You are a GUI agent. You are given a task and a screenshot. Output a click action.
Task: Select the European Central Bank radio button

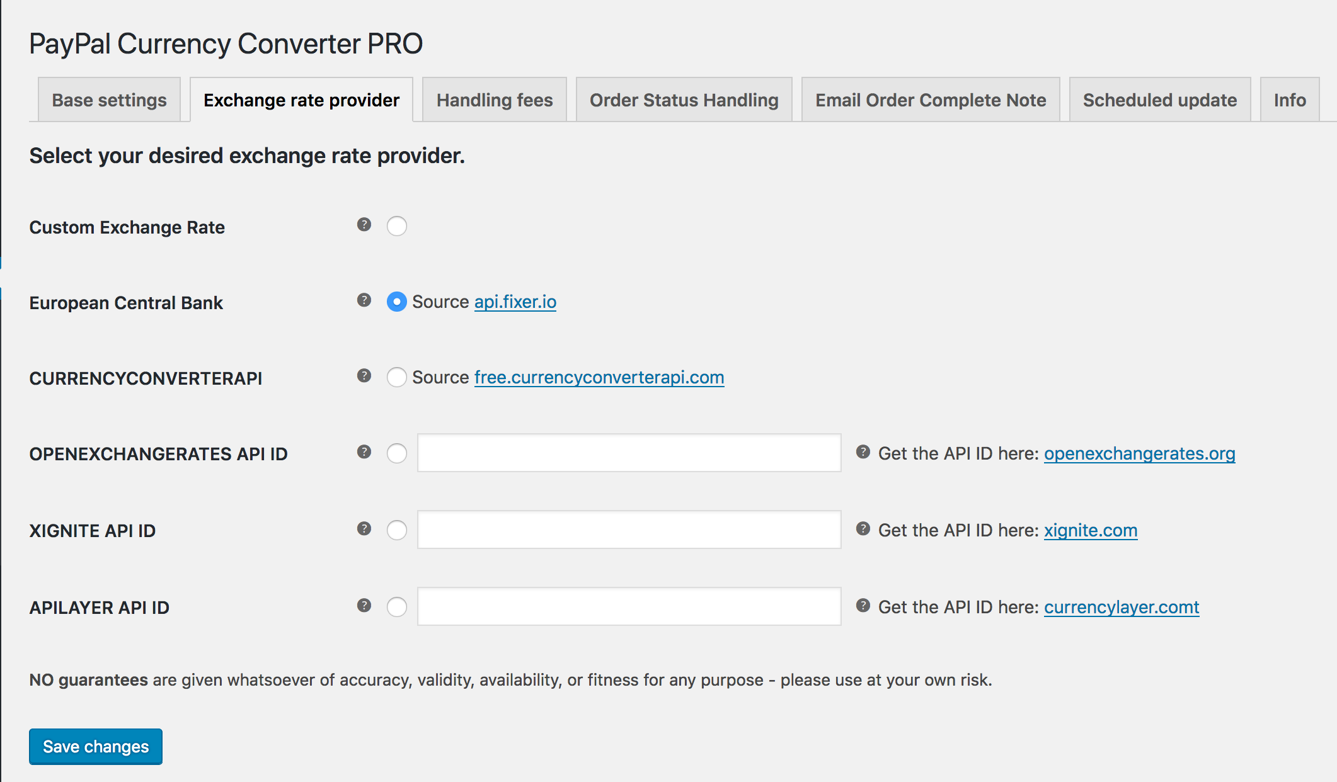coord(397,302)
